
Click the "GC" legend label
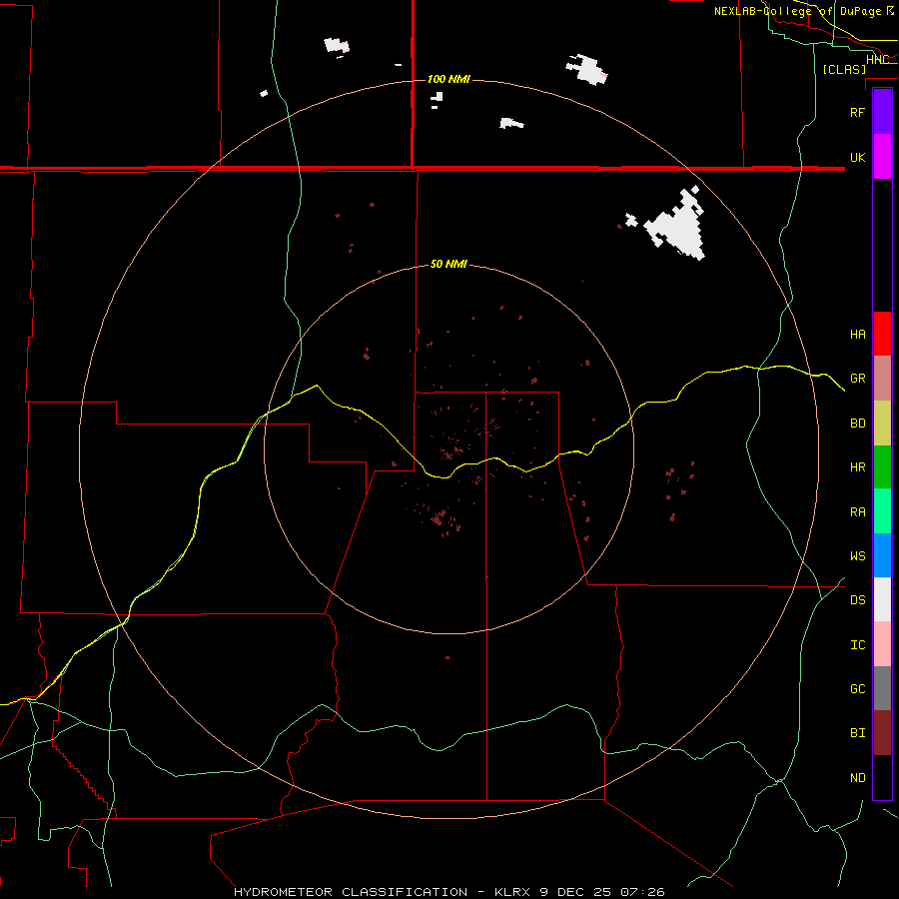[857, 689]
